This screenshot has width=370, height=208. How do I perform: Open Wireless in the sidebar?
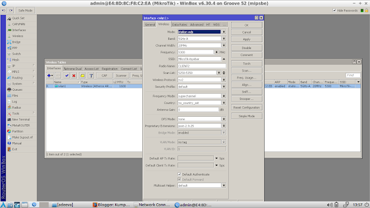18,36
